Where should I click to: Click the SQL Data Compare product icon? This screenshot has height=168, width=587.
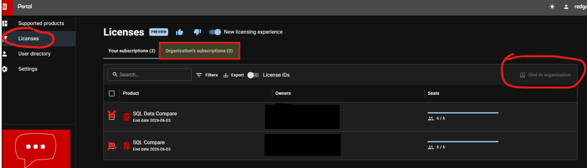coord(127,117)
